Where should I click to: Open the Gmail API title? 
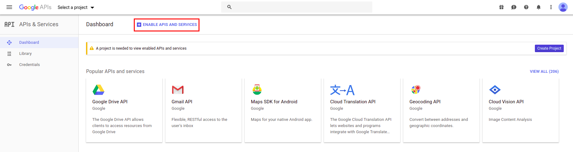coord(182,102)
